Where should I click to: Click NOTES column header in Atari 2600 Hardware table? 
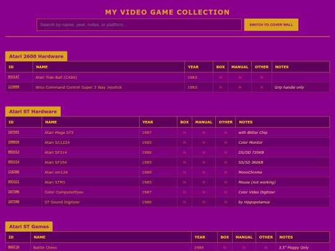(301, 67)
